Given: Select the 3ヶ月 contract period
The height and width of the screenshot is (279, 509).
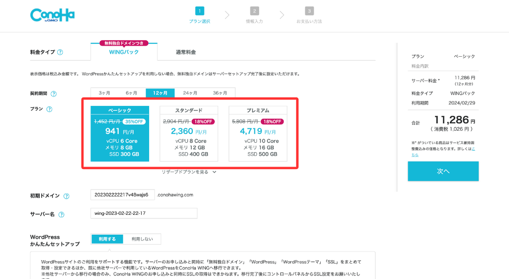Looking at the screenshot, I should coord(104,93).
